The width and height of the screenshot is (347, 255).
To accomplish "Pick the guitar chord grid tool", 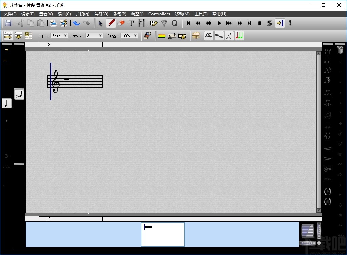I will coord(141,23).
